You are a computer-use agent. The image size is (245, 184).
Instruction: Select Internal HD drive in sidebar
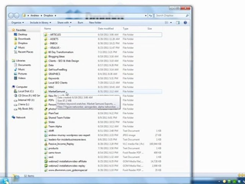[26, 100]
